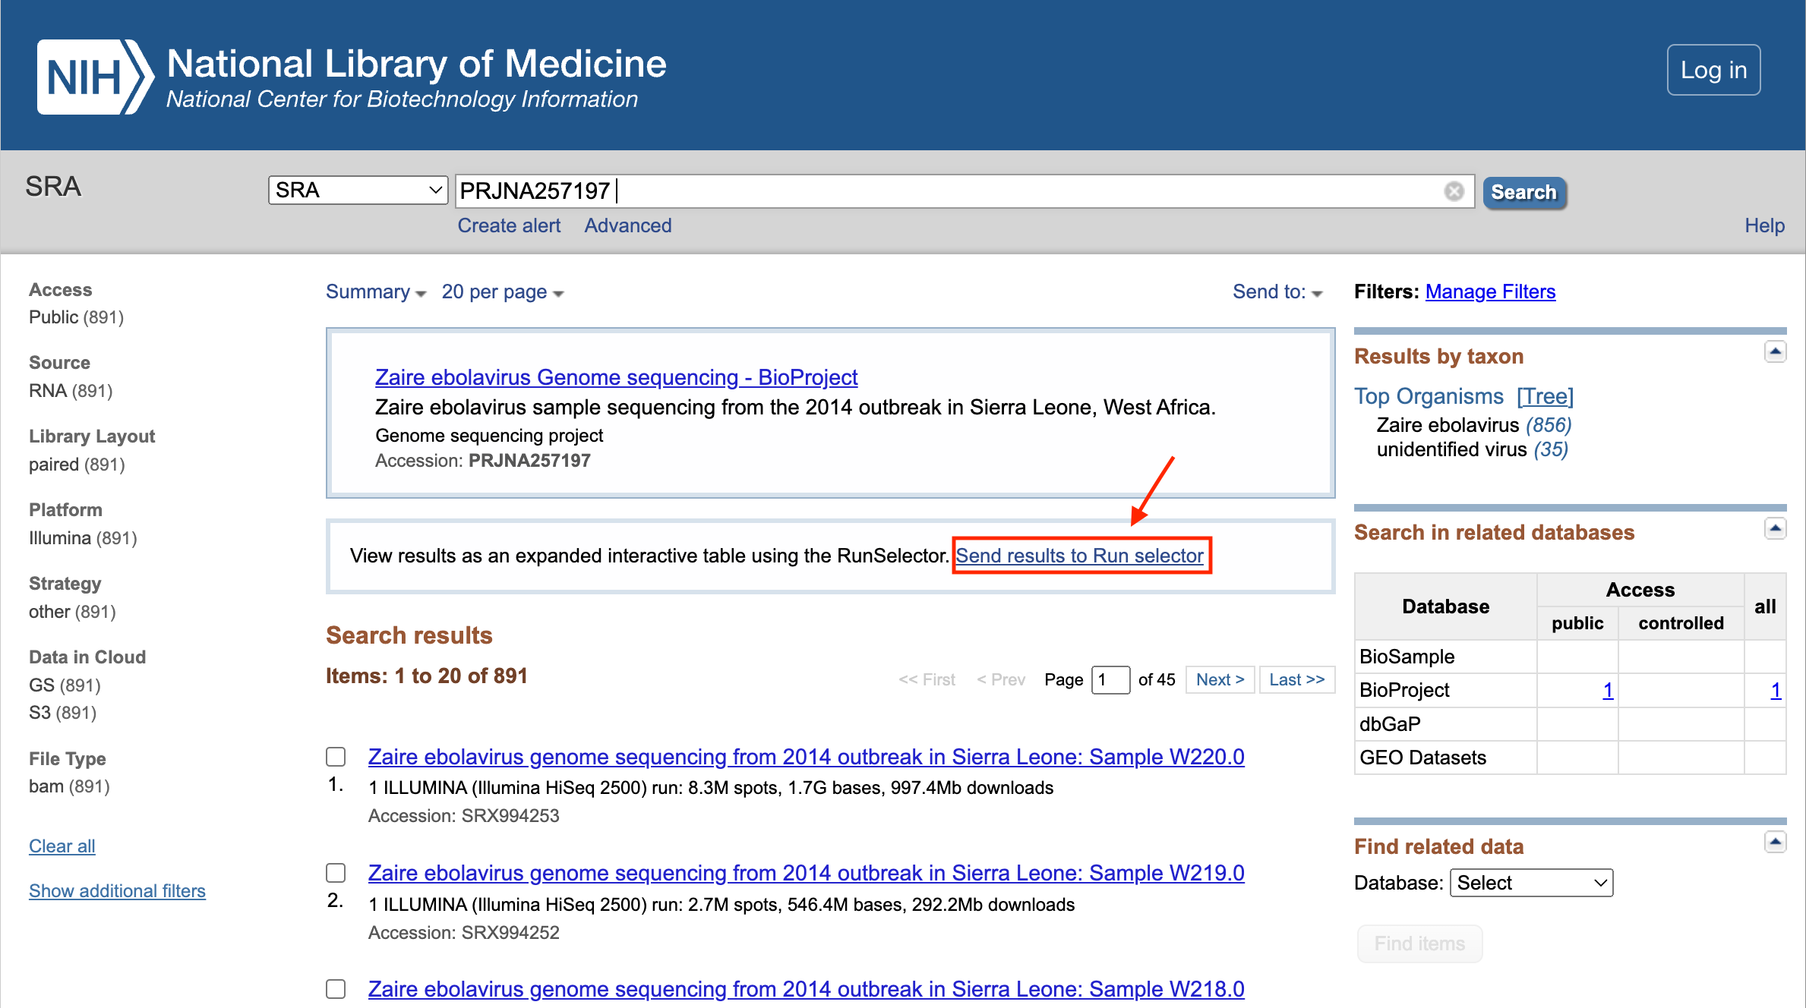1806x1008 pixels.
Task: Collapse Search in related databases panel
Action: pos(1774,528)
